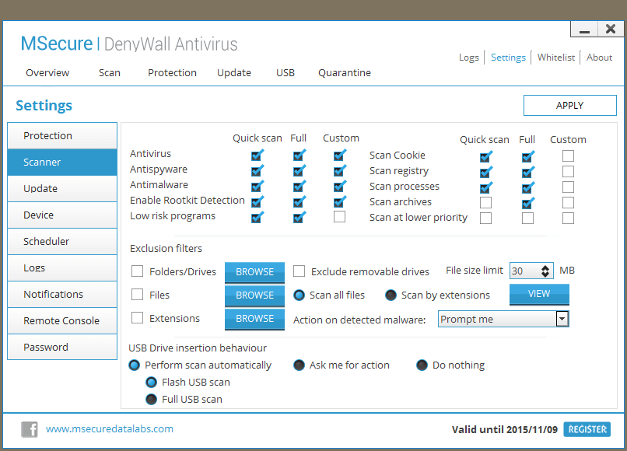The height and width of the screenshot is (451, 627).
Task: Click the file size limit spinner arrows
Action: coord(545,271)
